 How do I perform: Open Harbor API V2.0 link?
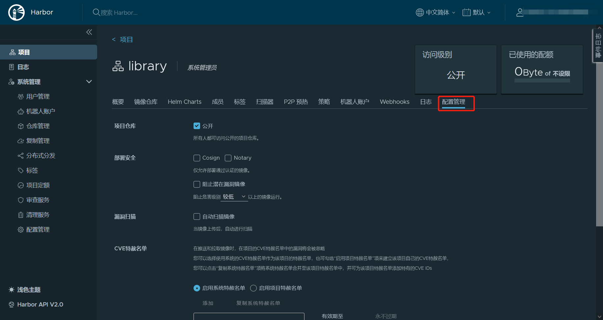coord(40,305)
